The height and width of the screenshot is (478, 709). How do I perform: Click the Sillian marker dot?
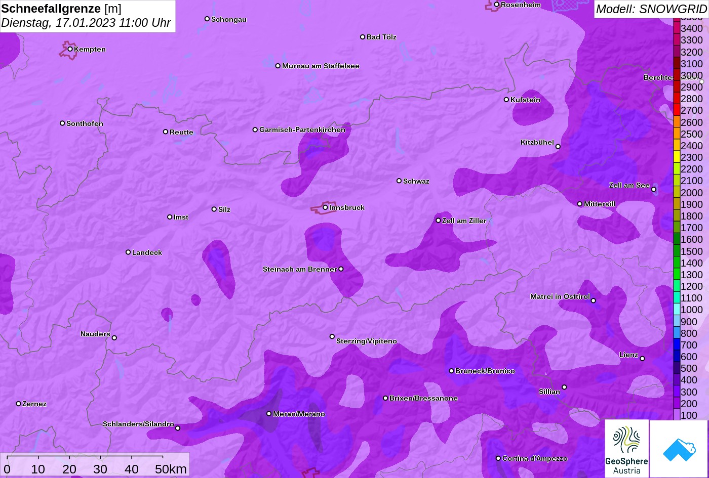pos(564,387)
